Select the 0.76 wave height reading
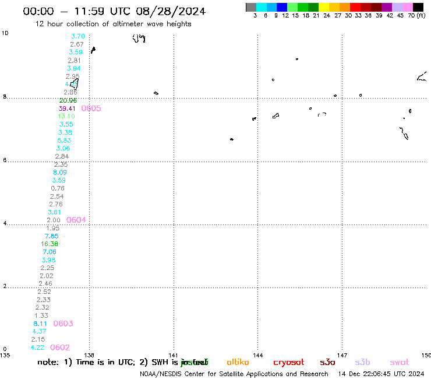 coord(58,188)
